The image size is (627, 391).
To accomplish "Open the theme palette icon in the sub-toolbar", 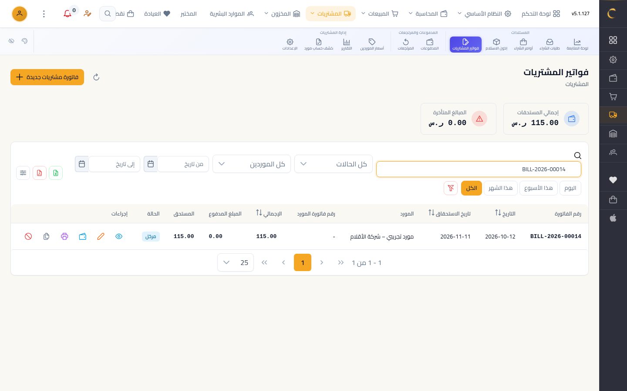I will (x=25, y=41).
